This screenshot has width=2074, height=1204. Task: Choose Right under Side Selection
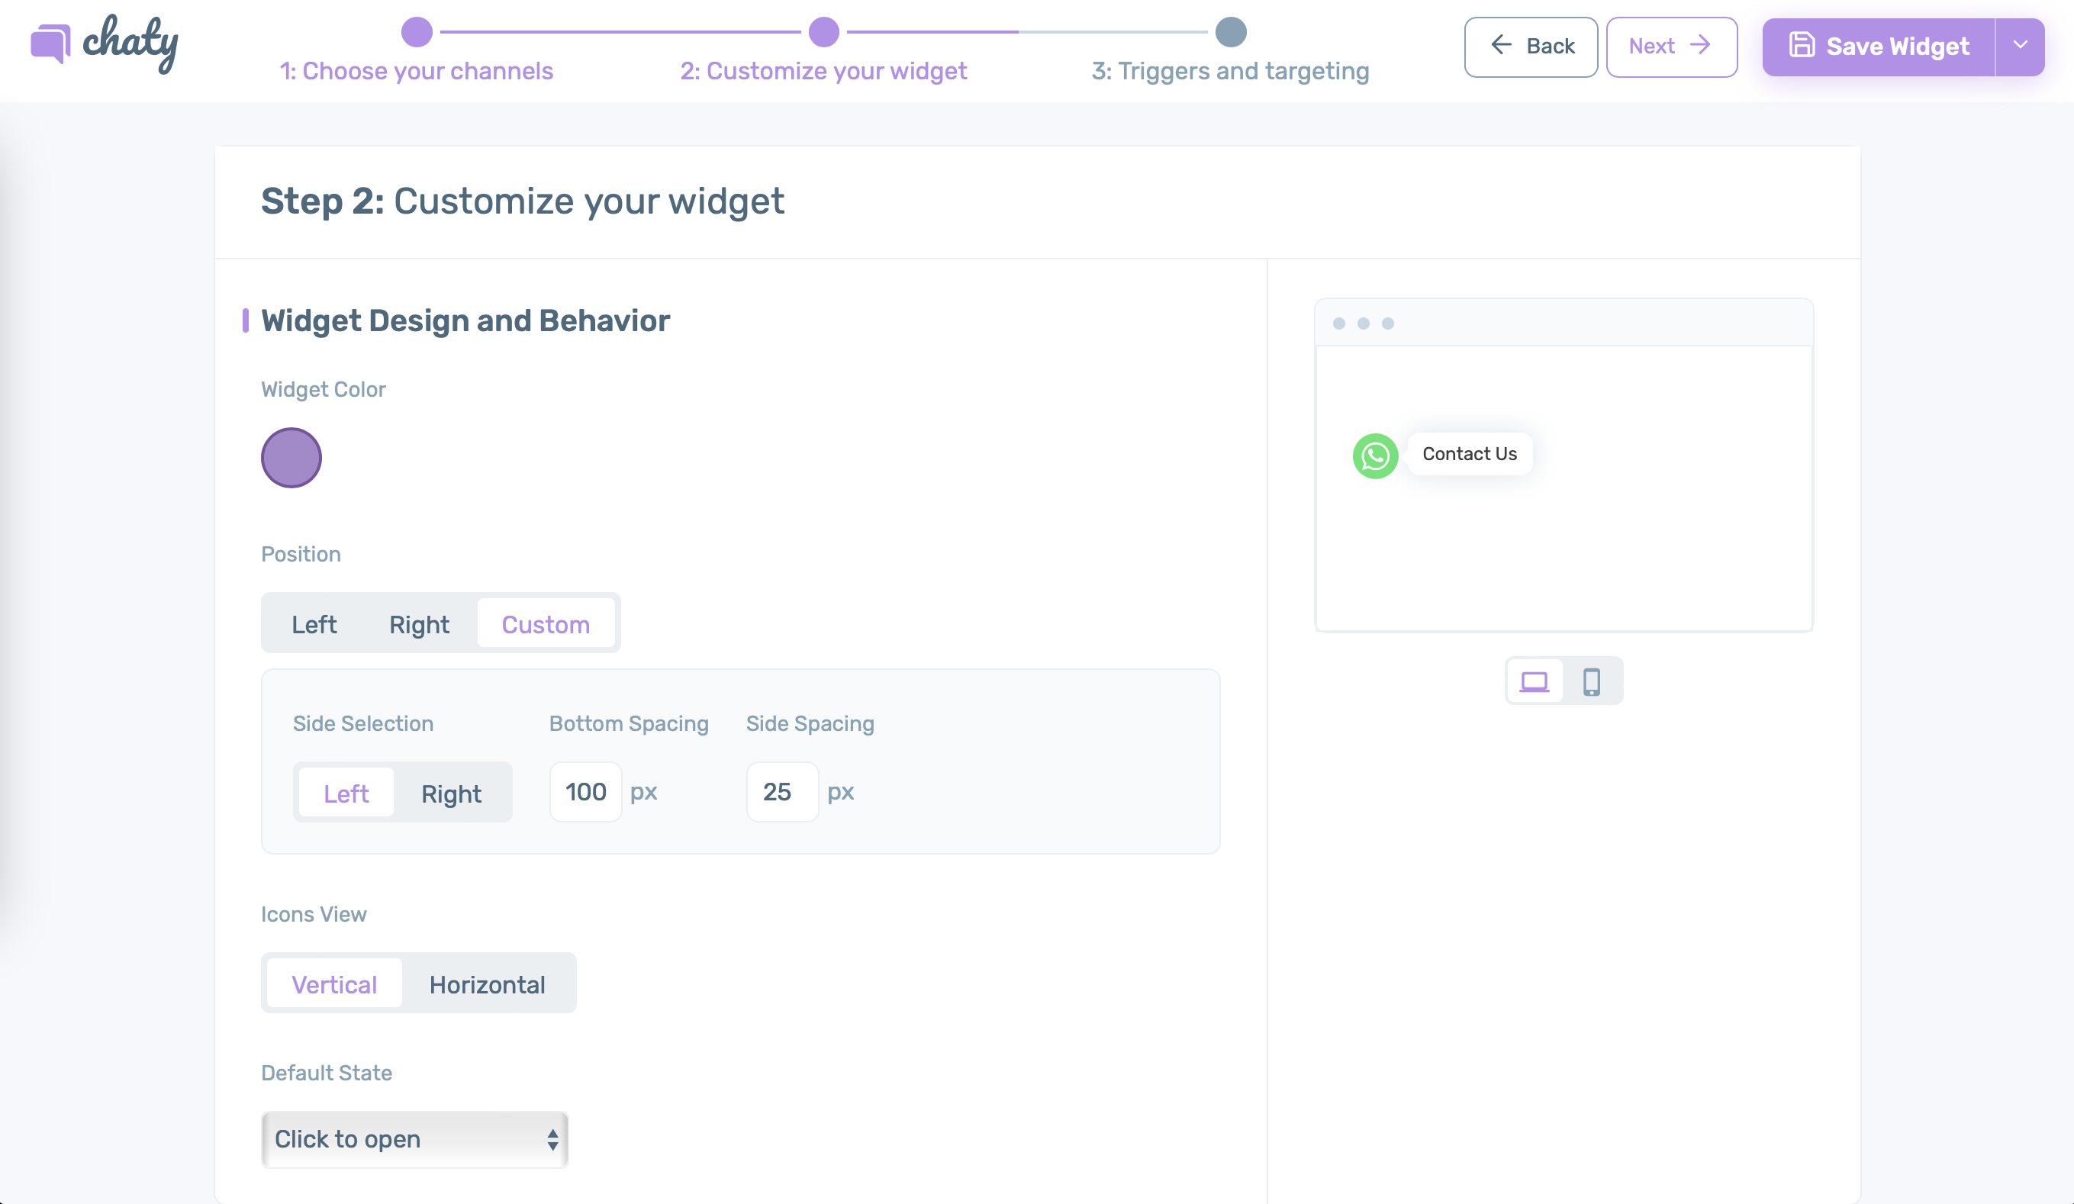point(451,793)
